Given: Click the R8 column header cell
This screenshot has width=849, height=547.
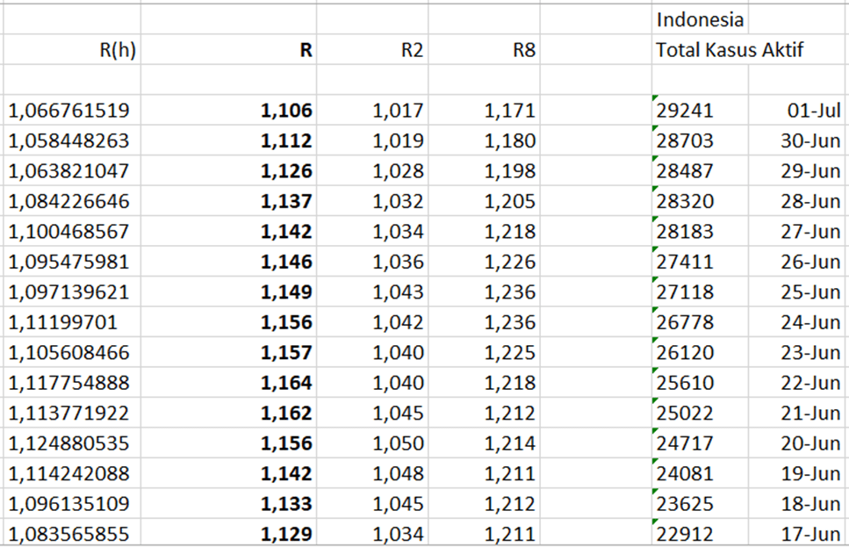Looking at the screenshot, I should click(x=484, y=50).
